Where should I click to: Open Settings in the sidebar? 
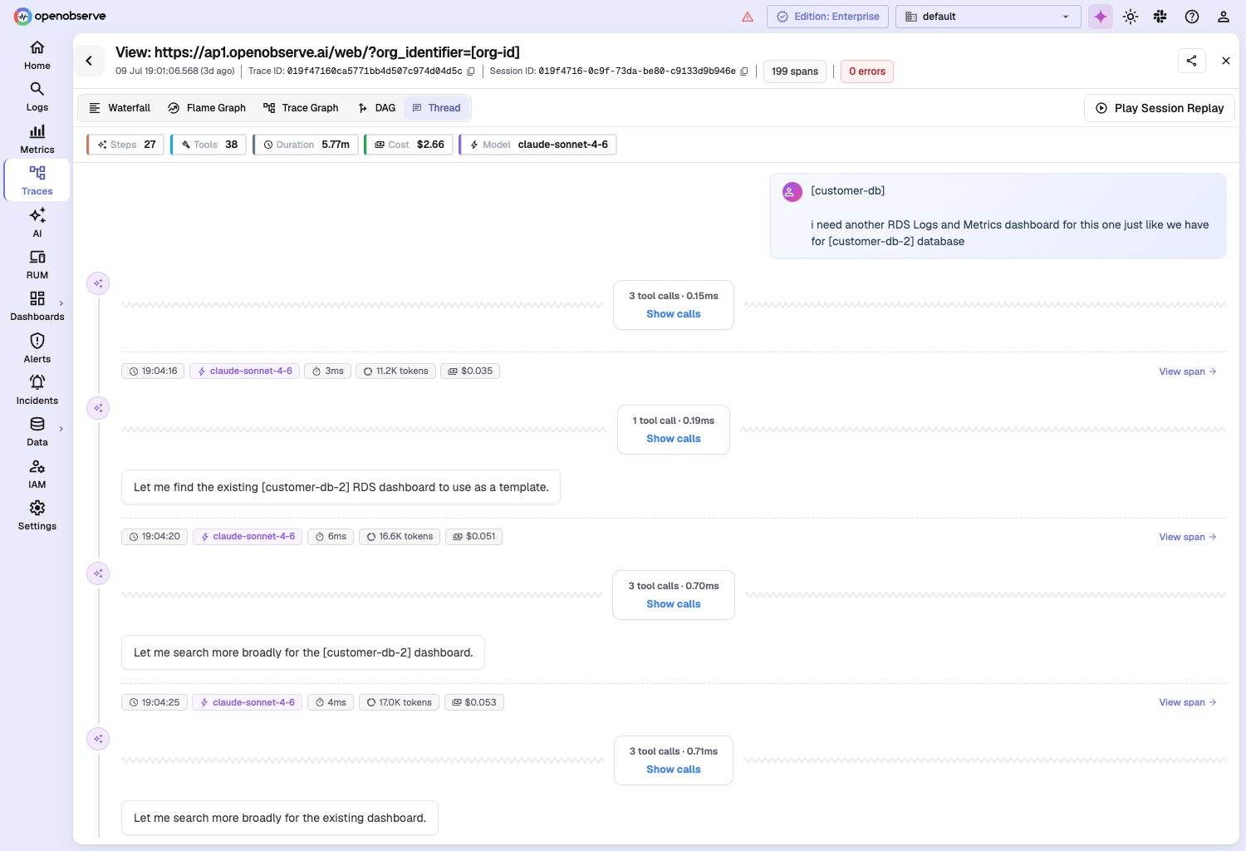point(37,515)
